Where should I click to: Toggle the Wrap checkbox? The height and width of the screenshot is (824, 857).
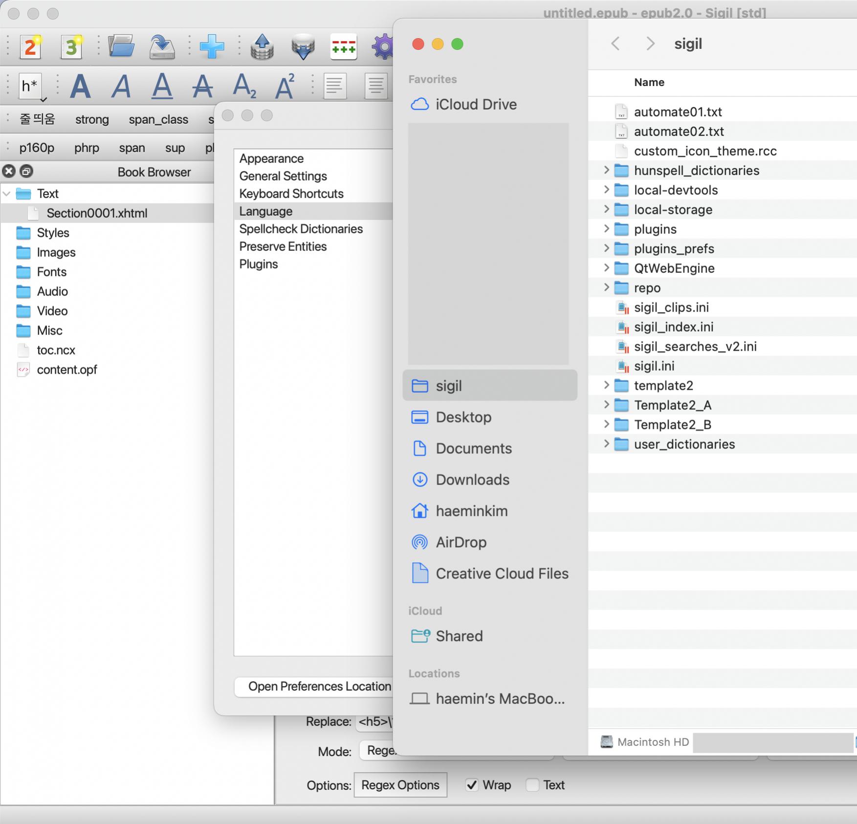[x=472, y=785]
